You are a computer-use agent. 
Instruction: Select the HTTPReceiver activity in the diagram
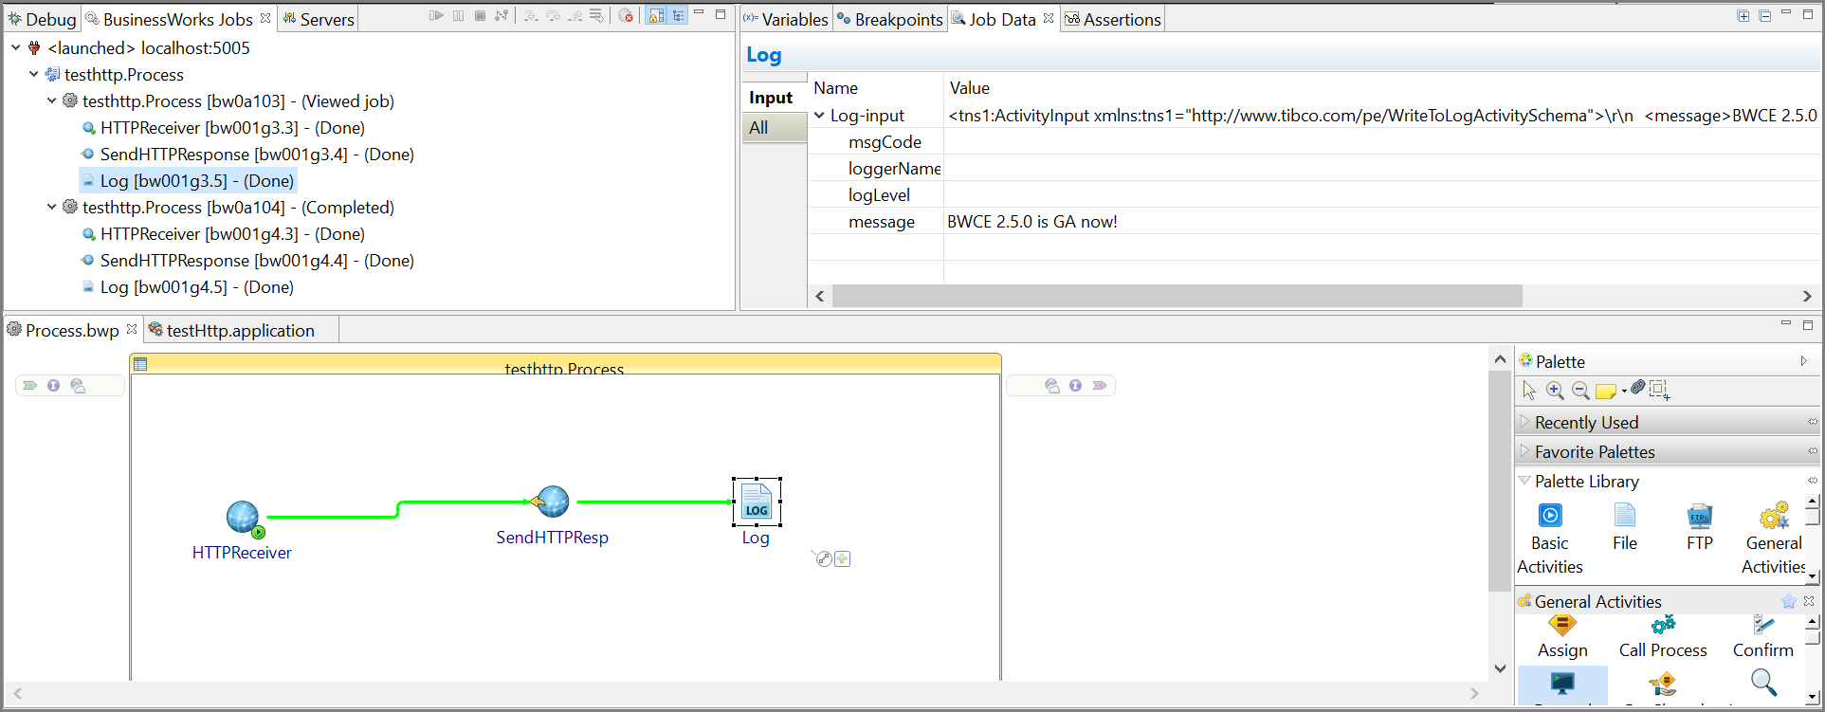click(x=243, y=518)
